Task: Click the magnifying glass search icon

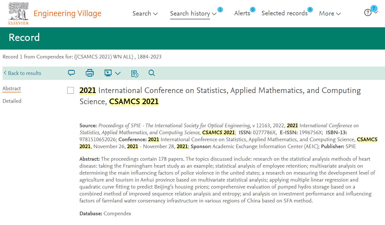Action: [152, 73]
